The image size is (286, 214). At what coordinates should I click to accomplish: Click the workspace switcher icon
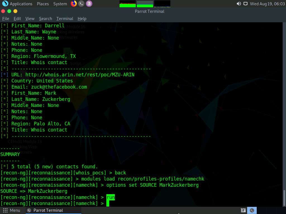(243, 210)
